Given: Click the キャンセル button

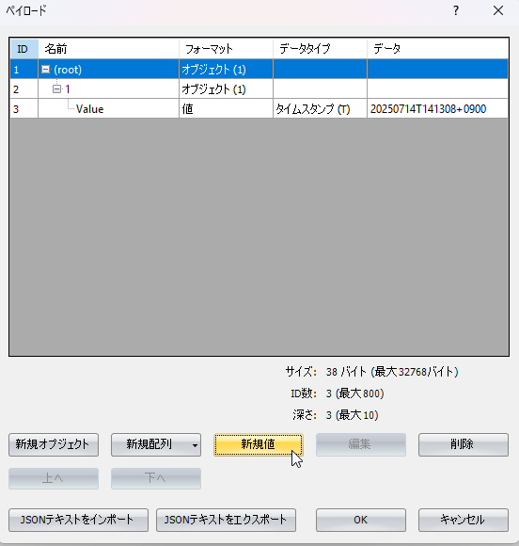Looking at the screenshot, I should point(464,521).
